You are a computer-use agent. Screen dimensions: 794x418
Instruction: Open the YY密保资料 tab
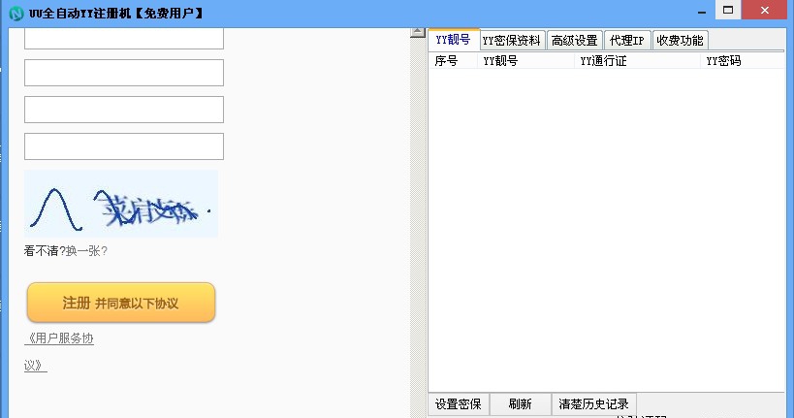512,41
